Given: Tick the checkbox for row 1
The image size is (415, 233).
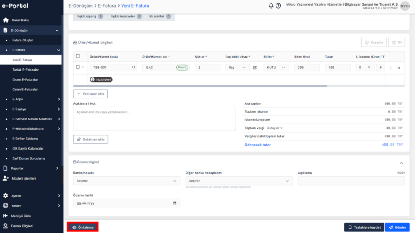Looking at the screenshot, I should (x=78, y=67).
